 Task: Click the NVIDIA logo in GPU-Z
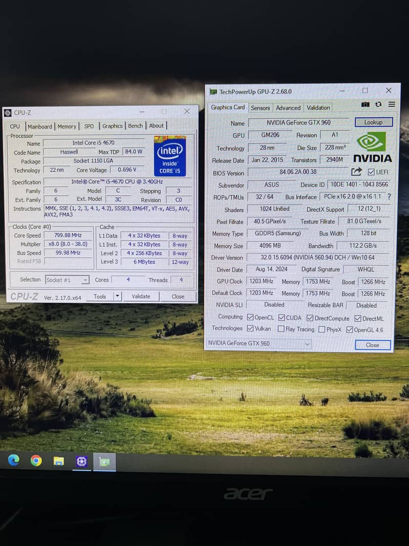point(373,147)
